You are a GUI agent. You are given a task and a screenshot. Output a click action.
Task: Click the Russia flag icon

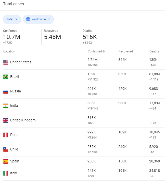tap(6, 91)
